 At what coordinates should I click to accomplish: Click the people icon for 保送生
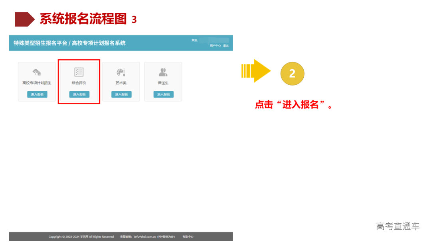pyautogui.click(x=163, y=72)
